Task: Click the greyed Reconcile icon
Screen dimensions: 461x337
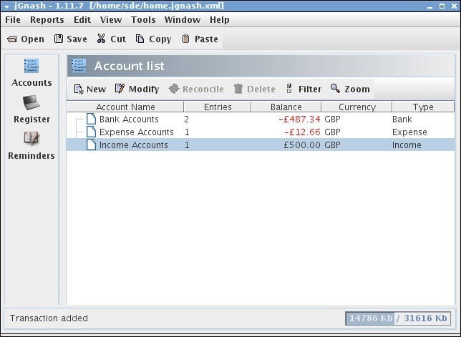Action: [174, 89]
